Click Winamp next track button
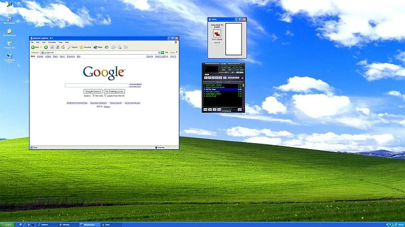 [220, 78]
